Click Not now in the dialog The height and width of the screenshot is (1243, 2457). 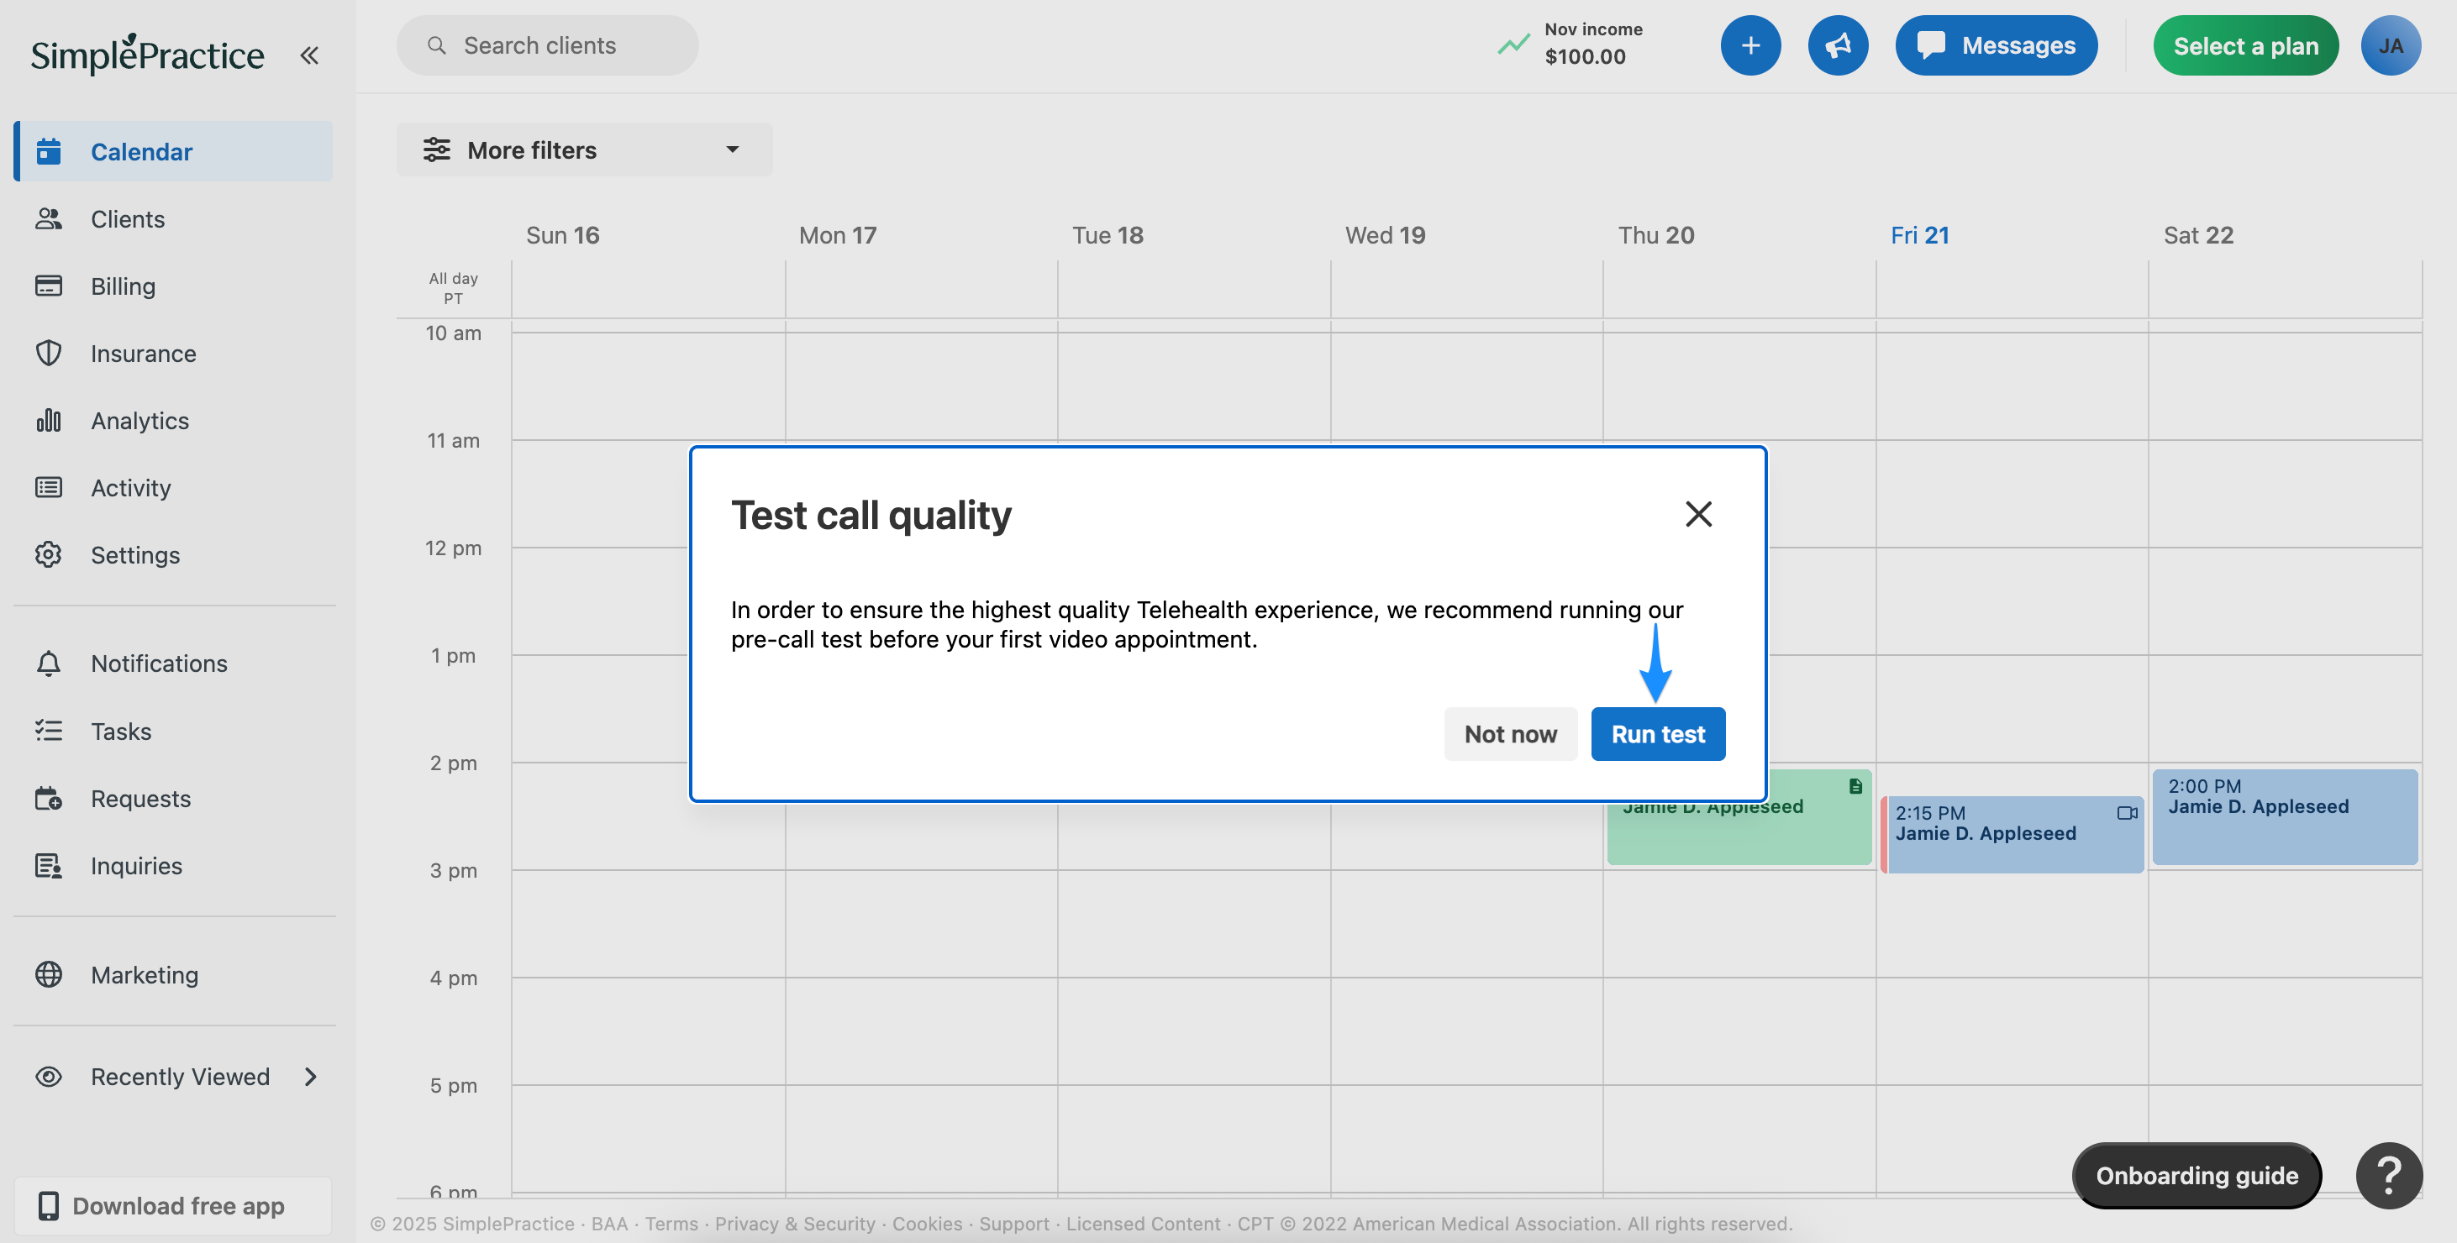click(x=1511, y=734)
